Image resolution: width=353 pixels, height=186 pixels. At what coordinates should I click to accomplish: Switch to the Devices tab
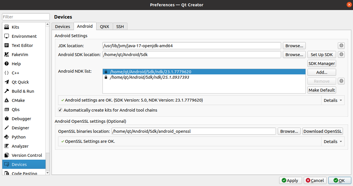coord(62,26)
